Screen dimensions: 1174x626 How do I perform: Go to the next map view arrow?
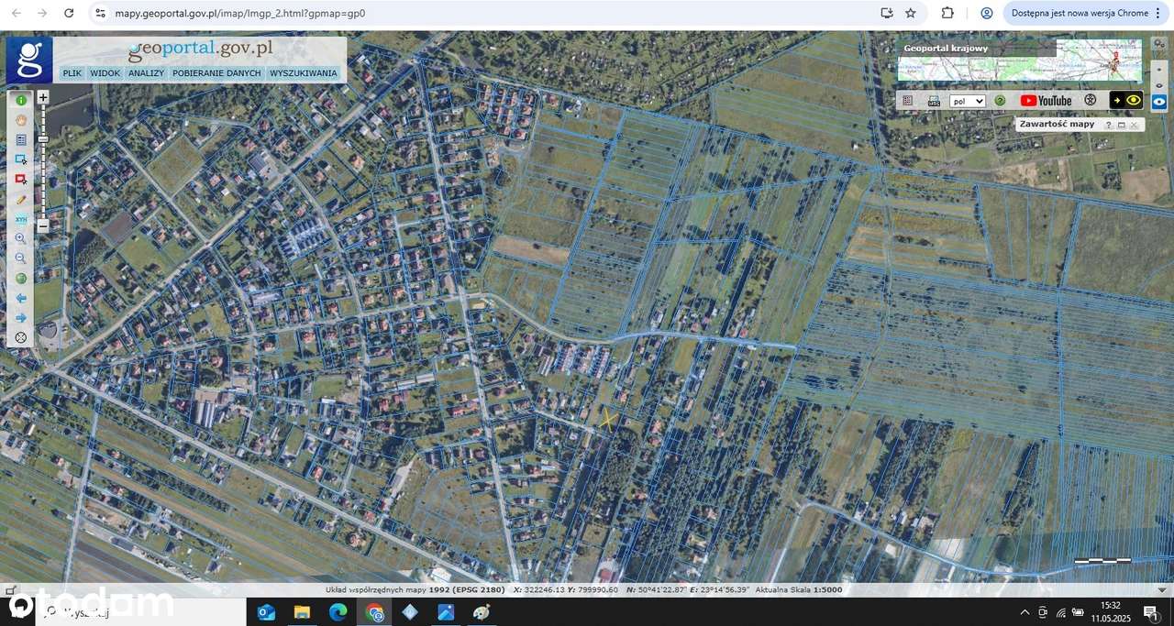21,318
